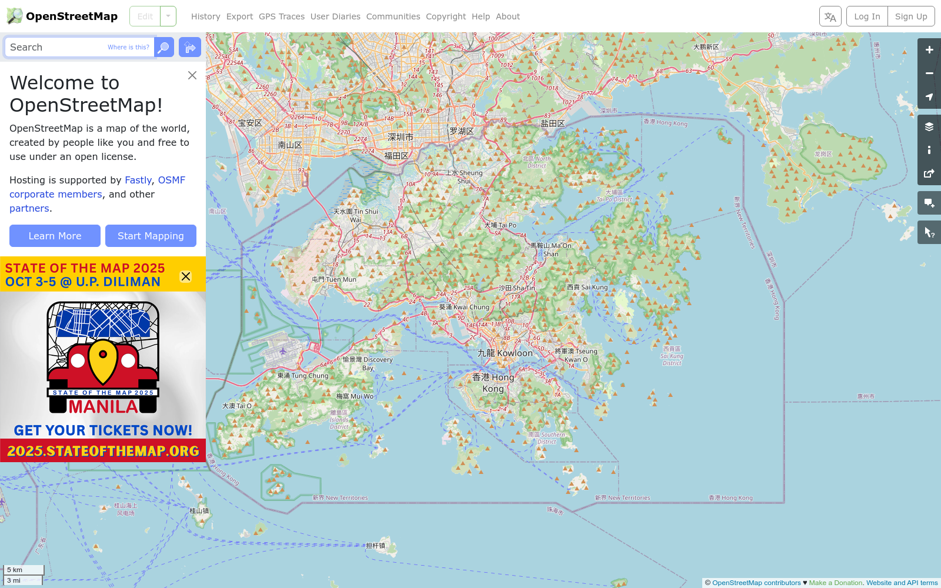Follow the OSMF corporate members link
Screen dimensions: 941x588
(97, 187)
